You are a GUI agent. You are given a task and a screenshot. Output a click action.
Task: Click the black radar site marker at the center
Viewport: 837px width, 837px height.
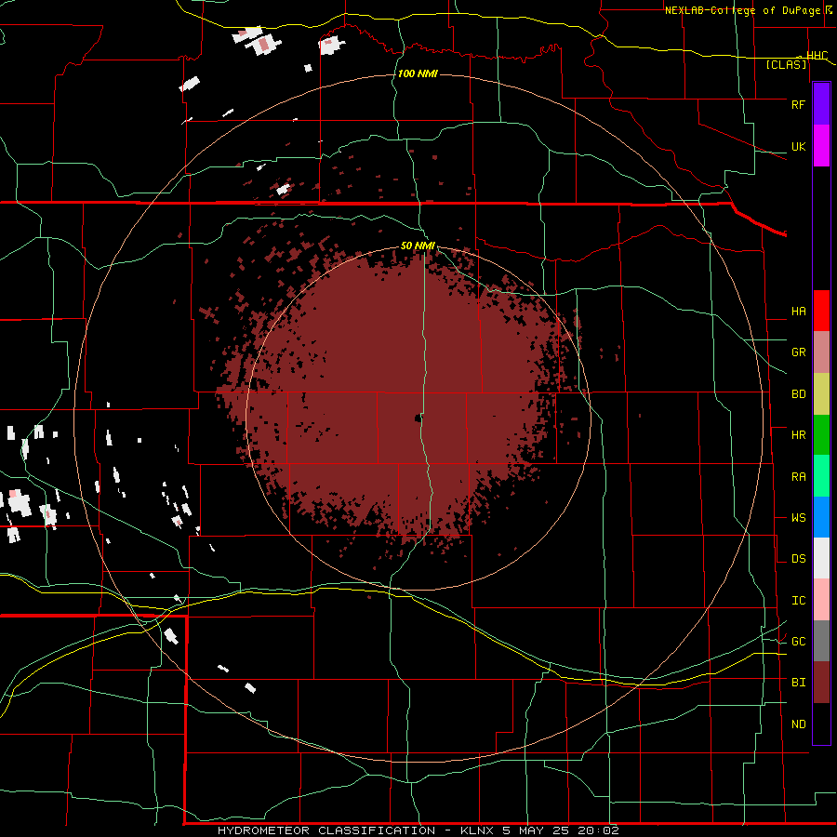(x=418, y=418)
